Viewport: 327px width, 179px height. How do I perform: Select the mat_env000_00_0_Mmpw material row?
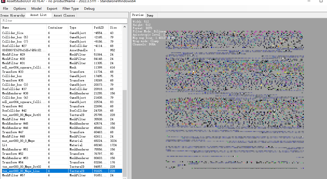(x=18, y=141)
